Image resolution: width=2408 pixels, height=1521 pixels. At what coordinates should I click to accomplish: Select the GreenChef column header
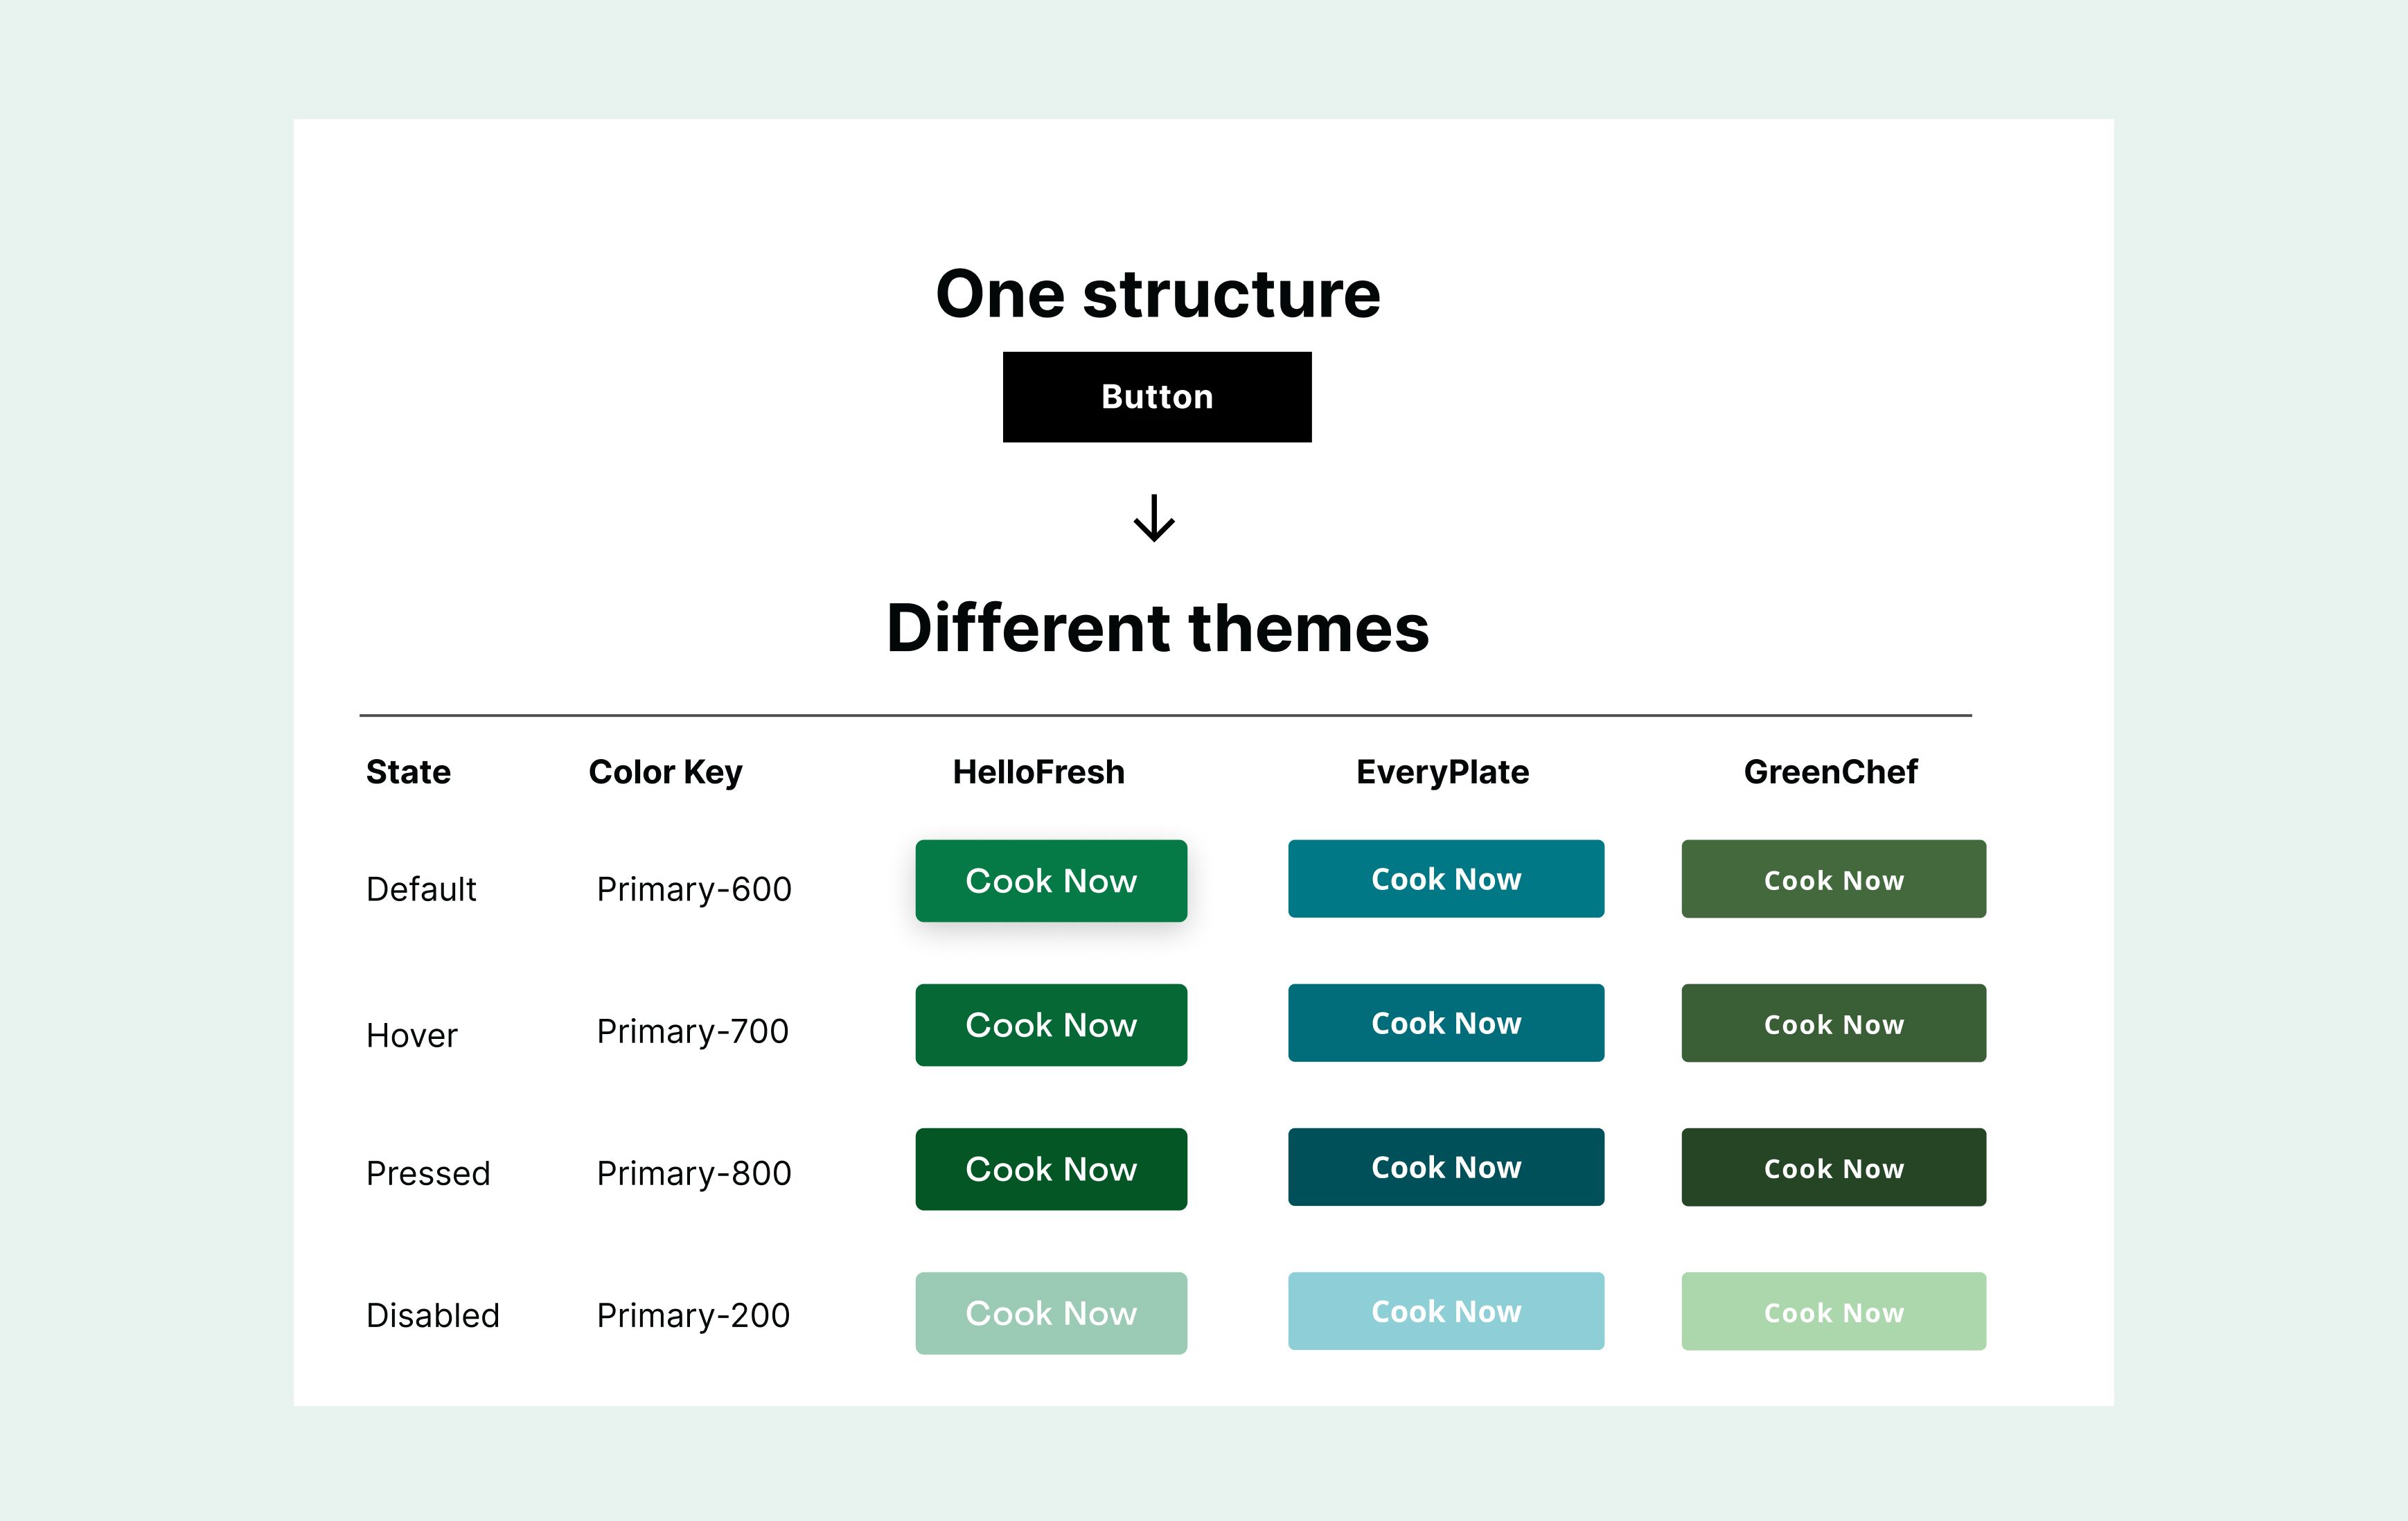(1831, 772)
